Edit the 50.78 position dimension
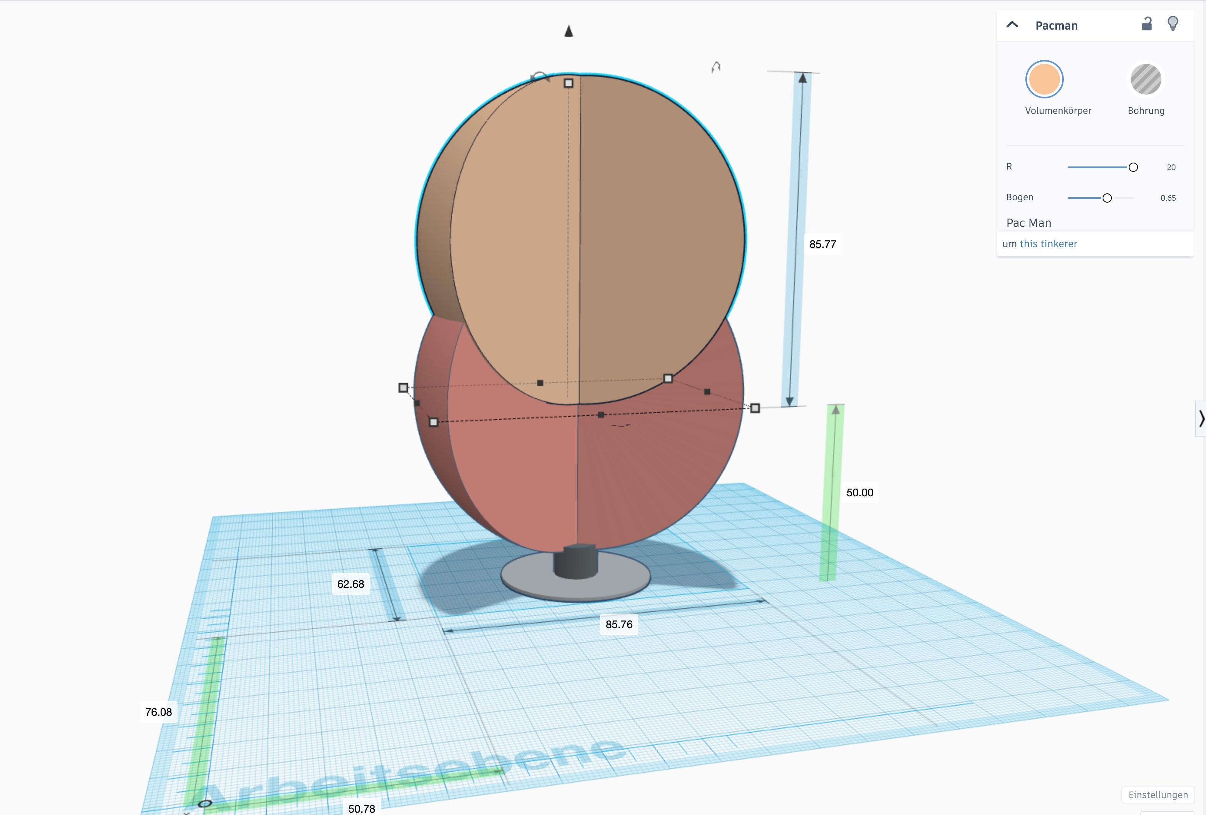The image size is (1206, 815). (362, 809)
